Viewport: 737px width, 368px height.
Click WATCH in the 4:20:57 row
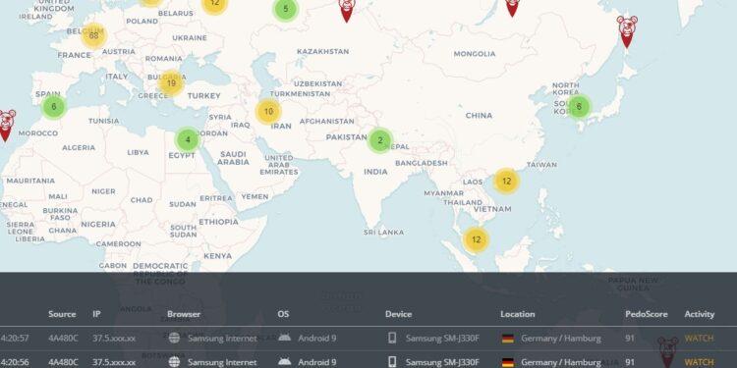(x=699, y=338)
